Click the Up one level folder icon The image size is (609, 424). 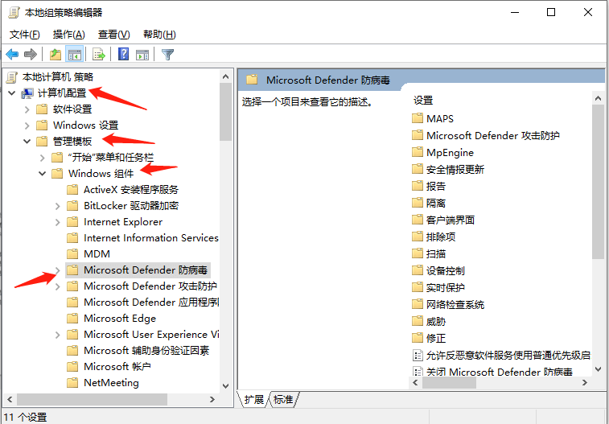pyautogui.click(x=56, y=55)
